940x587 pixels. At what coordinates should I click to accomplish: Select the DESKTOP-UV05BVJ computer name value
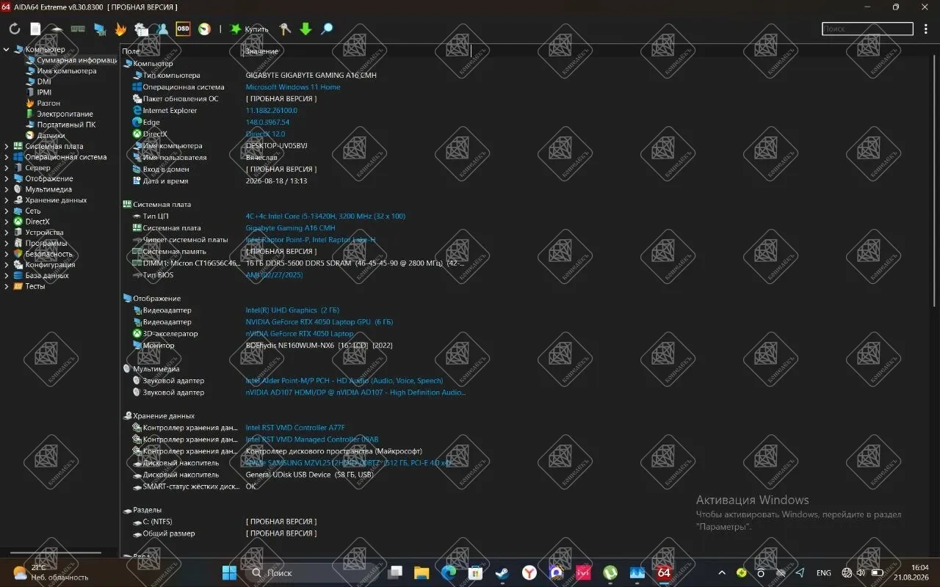(x=277, y=146)
